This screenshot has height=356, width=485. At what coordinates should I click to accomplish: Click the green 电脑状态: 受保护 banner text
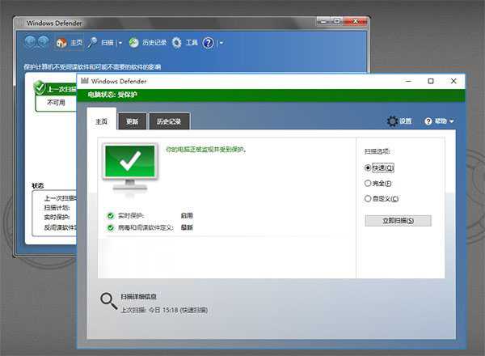[112, 95]
